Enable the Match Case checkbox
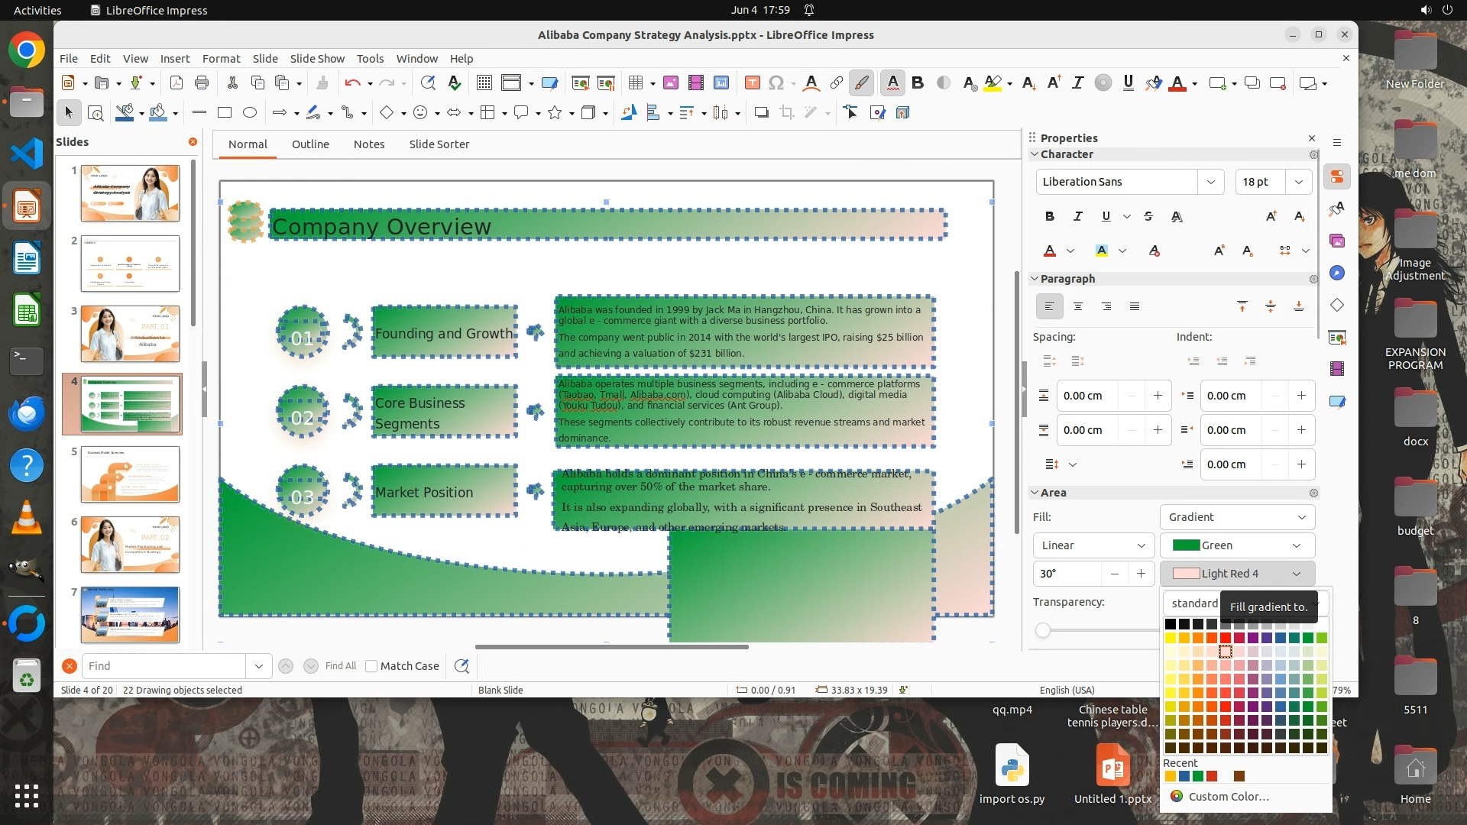1467x825 pixels. pyautogui.click(x=371, y=666)
